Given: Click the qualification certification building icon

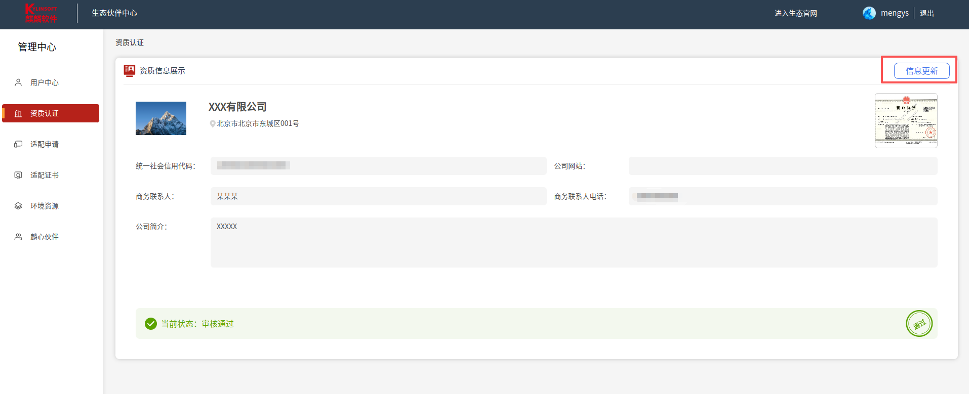Looking at the screenshot, I should click(18, 113).
